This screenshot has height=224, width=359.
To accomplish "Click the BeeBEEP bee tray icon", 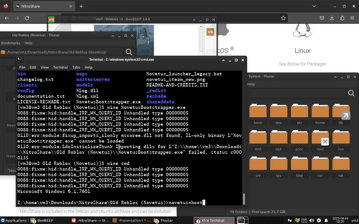I will 297,220.
